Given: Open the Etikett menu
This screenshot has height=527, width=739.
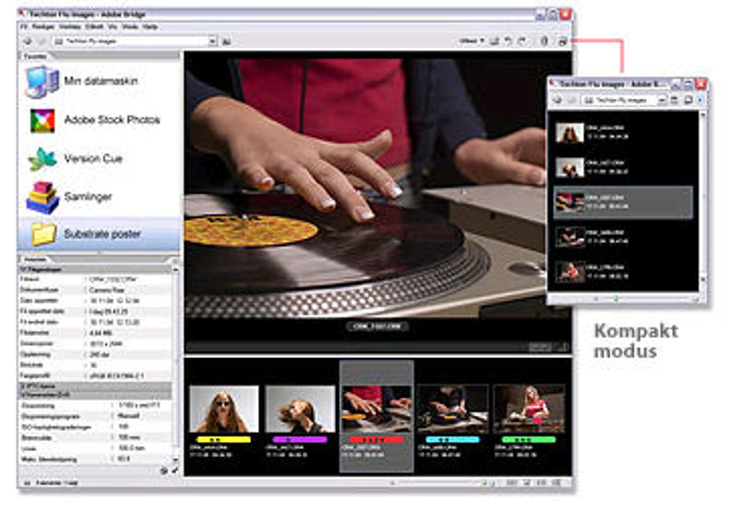Looking at the screenshot, I should tap(94, 27).
